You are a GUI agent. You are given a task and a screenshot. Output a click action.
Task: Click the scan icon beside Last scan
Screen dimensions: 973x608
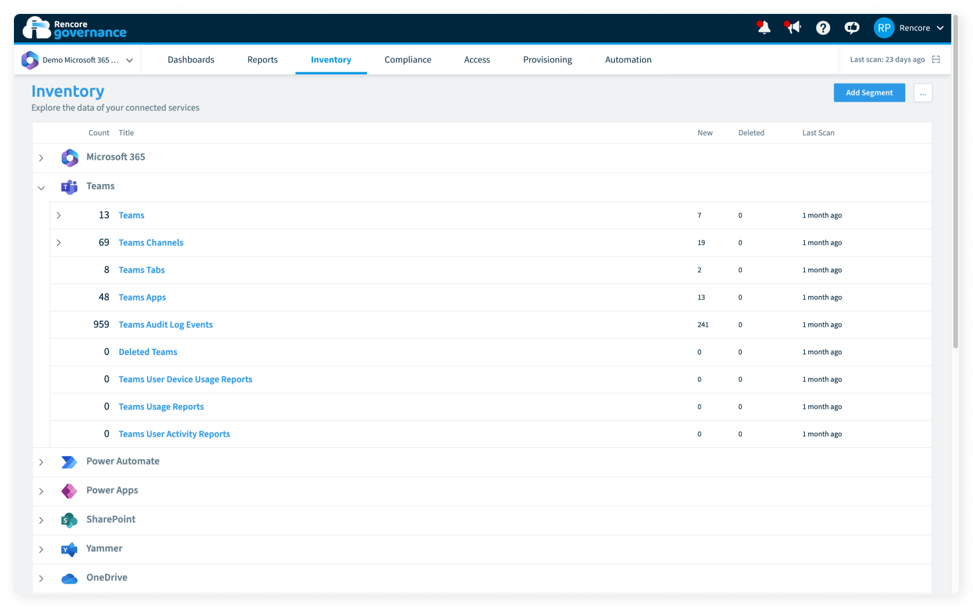(x=936, y=60)
